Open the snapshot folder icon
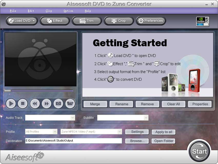This screenshot has height=164, width=218. point(70,103)
